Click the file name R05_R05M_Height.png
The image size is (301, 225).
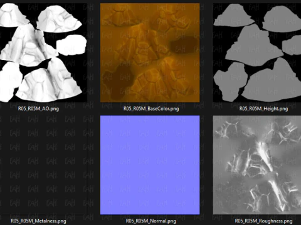click(263, 109)
